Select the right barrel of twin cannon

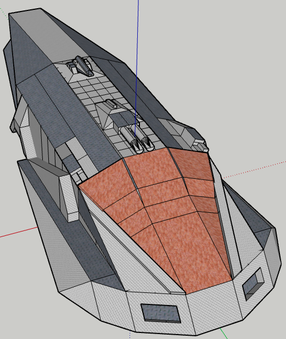[143, 137]
